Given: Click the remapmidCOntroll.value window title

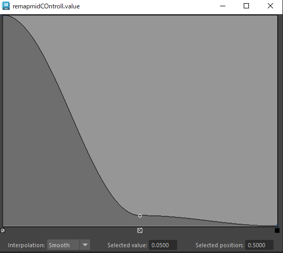Looking at the screenshot, I should point(46,6).
